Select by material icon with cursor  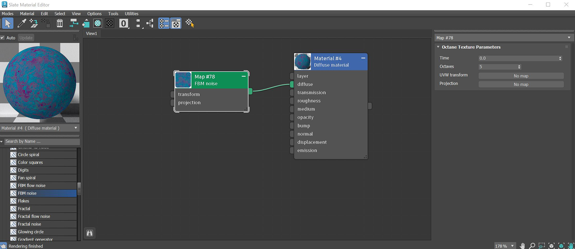tap(190, 23)
